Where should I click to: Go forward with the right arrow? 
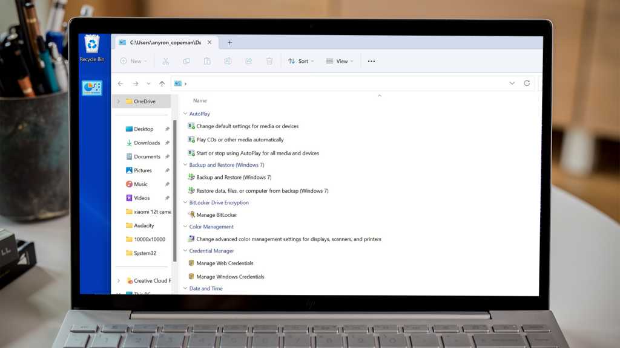[135, 83]
